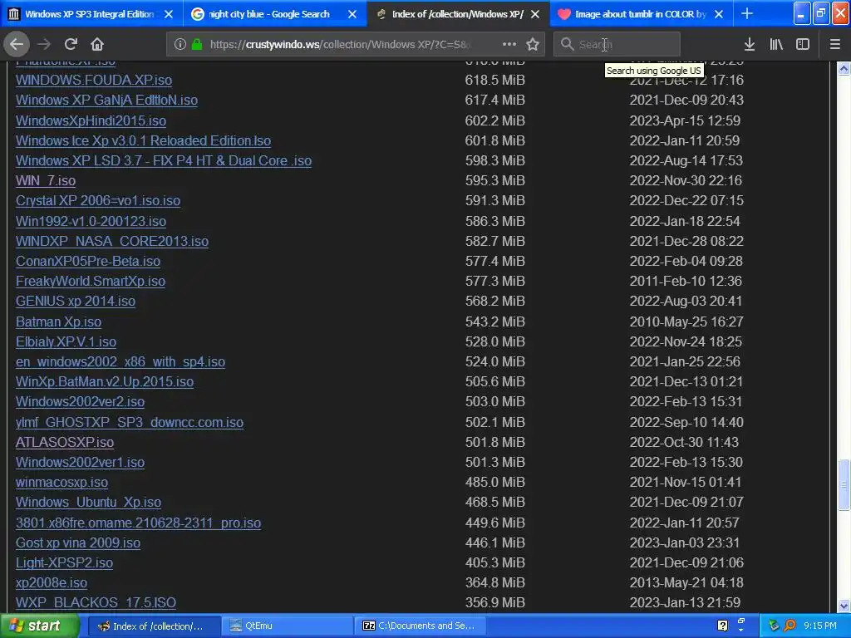Open WindowsXpHindi2015.iso link
851x638 pixels.
[x=91, y=121]
